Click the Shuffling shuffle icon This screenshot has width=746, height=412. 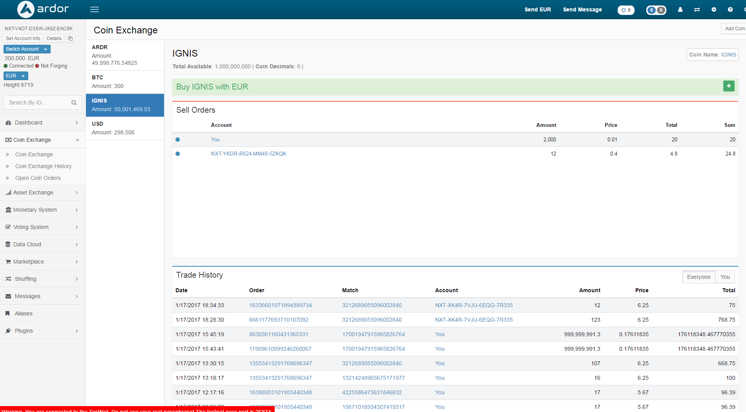point(8,279)
